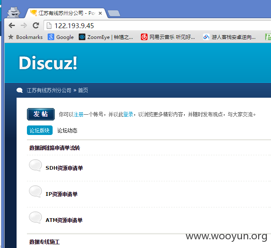271x248 pixels.
Task: Open the SDH资源申请单 forum
Action: pyautogui.click(x=64, y=168)
